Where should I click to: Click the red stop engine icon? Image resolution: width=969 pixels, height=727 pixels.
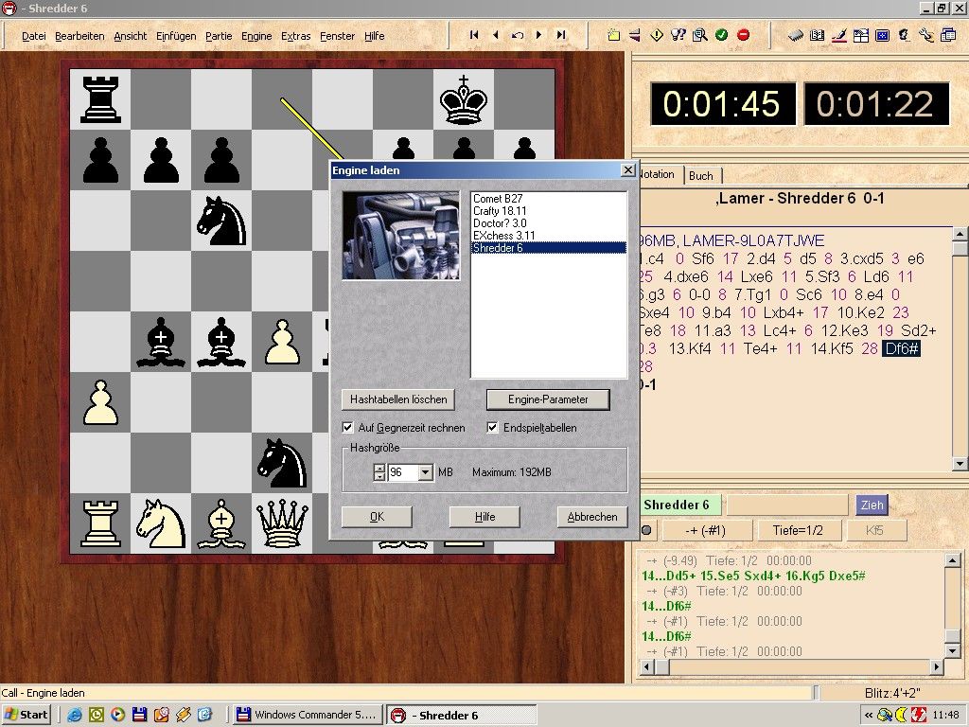click(745, 35)
